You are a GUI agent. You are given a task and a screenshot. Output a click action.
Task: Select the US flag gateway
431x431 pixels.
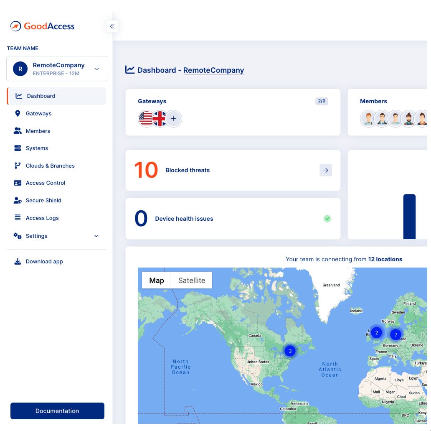146,119
